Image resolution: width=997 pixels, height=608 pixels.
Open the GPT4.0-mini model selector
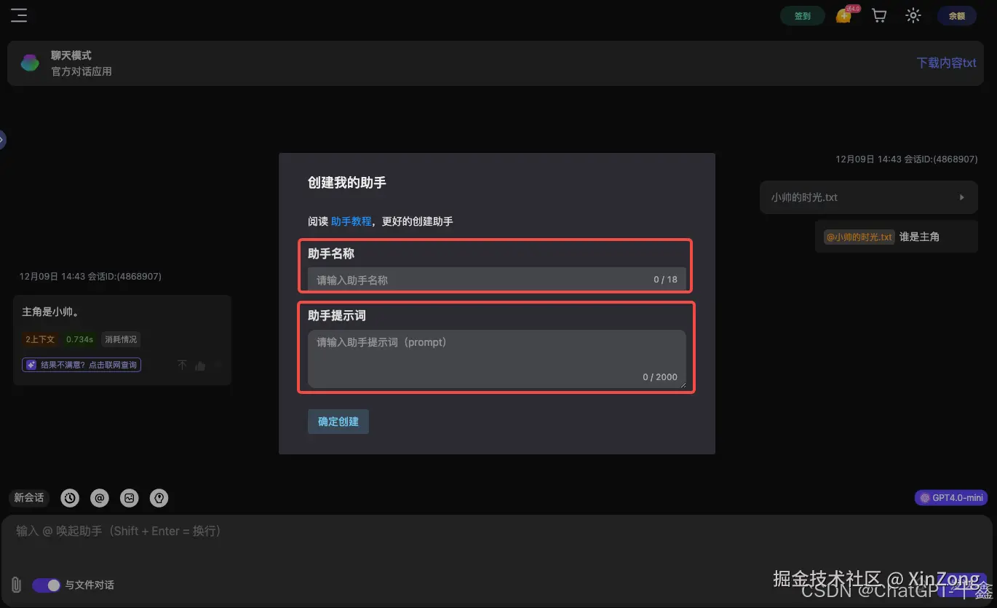coord(950,498)
